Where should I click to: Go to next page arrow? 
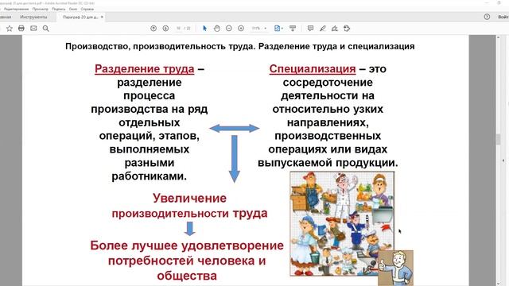click(x=165, y=29)
